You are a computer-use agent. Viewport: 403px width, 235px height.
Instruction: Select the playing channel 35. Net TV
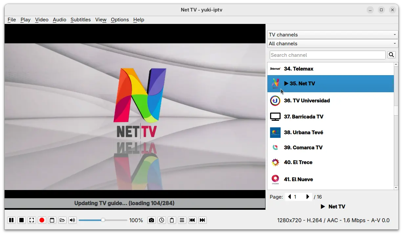330,84
